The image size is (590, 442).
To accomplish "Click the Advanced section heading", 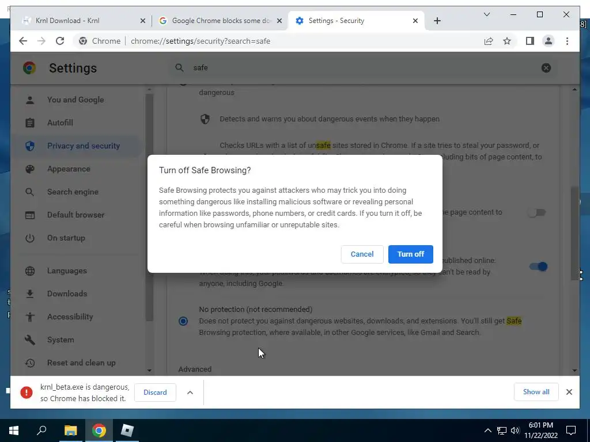I will [x=195, y=369].
